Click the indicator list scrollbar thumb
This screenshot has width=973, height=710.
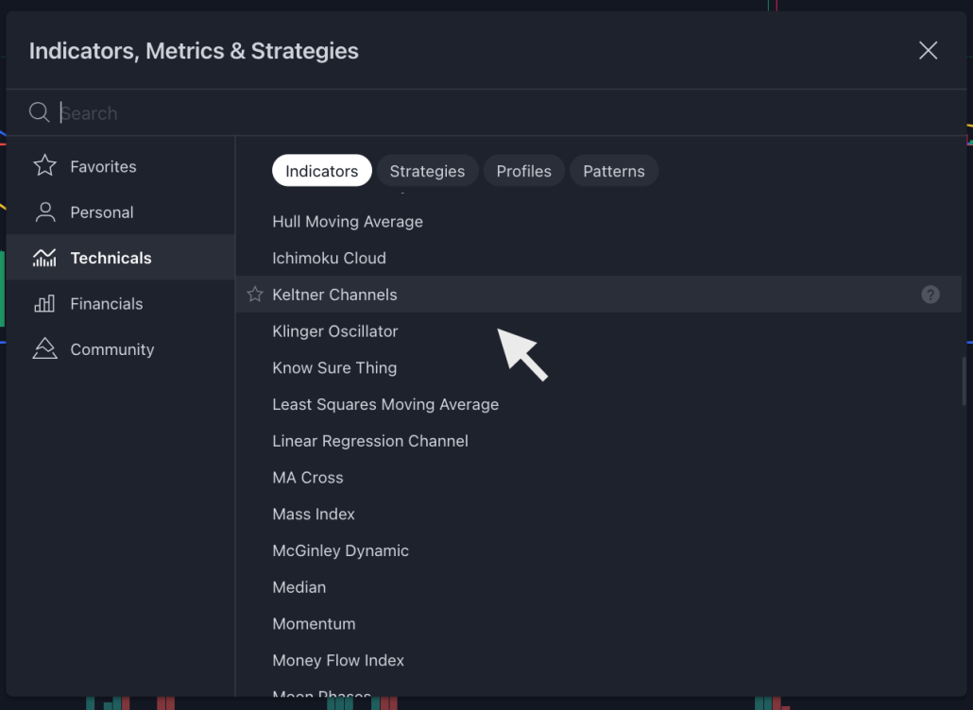point(964,380)
